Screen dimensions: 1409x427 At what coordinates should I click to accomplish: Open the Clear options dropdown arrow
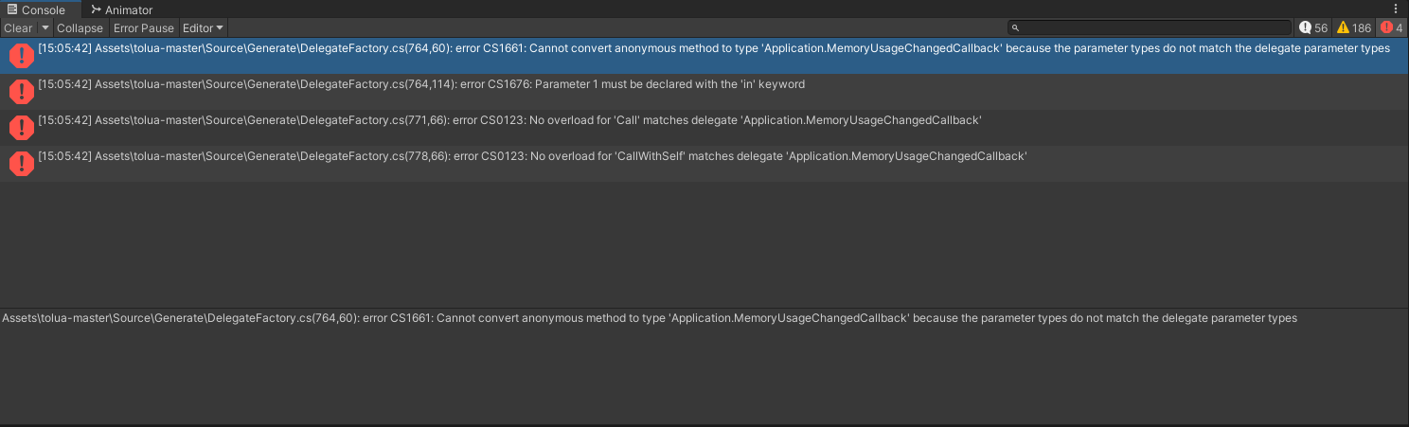pyautogui.click(x=45, y=28)
